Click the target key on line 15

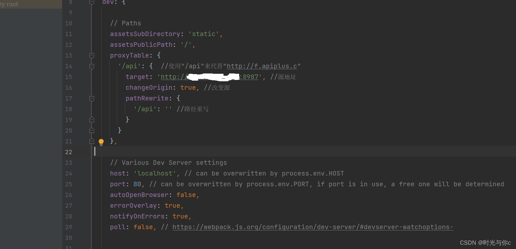click(x=137, y=77)
